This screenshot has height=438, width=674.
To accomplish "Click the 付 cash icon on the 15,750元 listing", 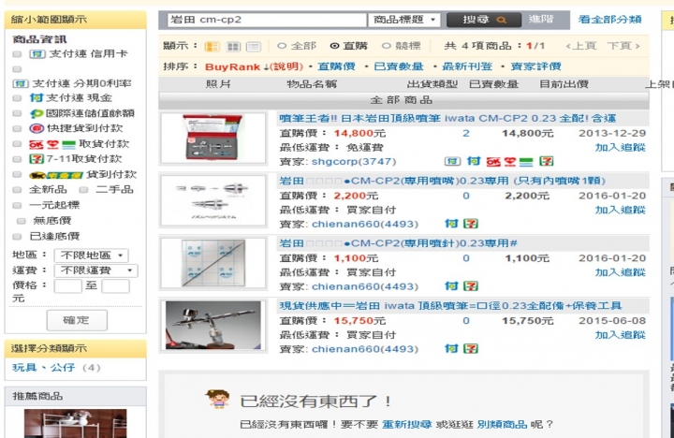I will tap(451, 348).
